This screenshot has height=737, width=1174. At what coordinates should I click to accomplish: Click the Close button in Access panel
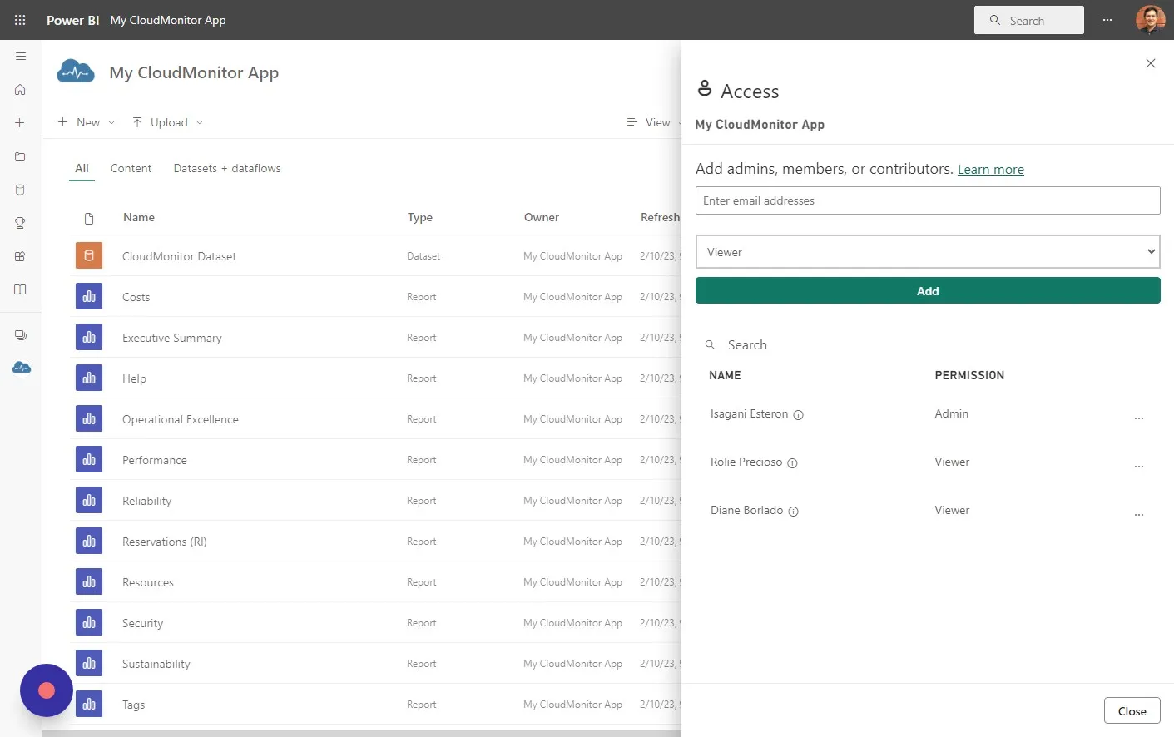(x=1132, y=711)
